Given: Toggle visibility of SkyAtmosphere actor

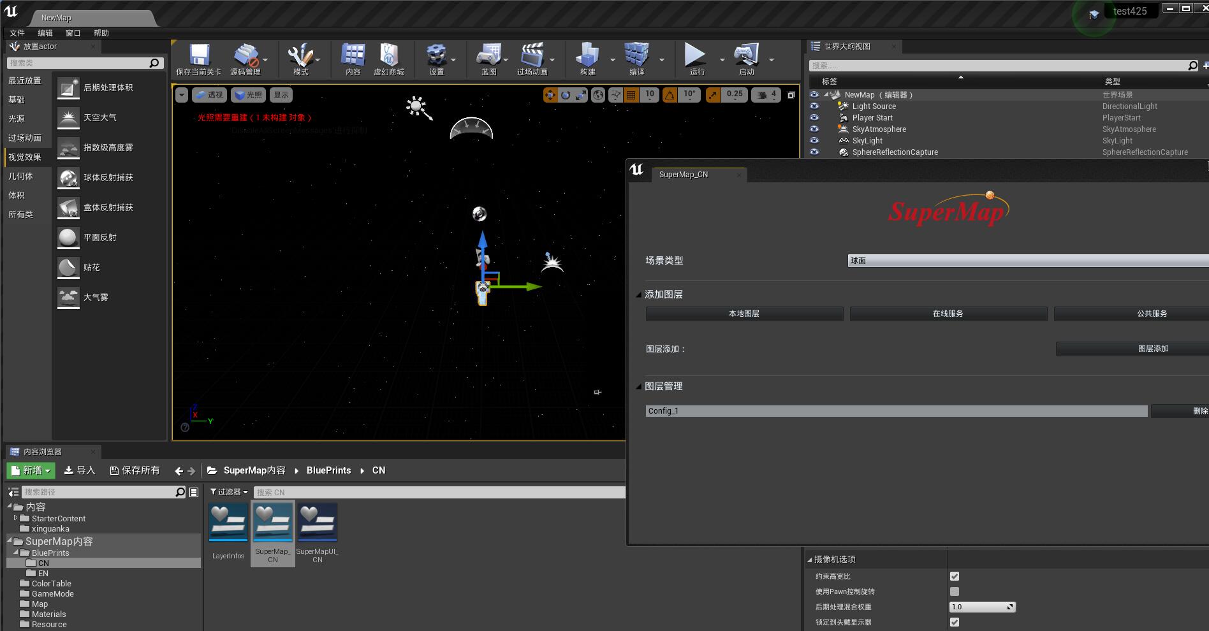Looking at the screenshot, I should point(814,129).
